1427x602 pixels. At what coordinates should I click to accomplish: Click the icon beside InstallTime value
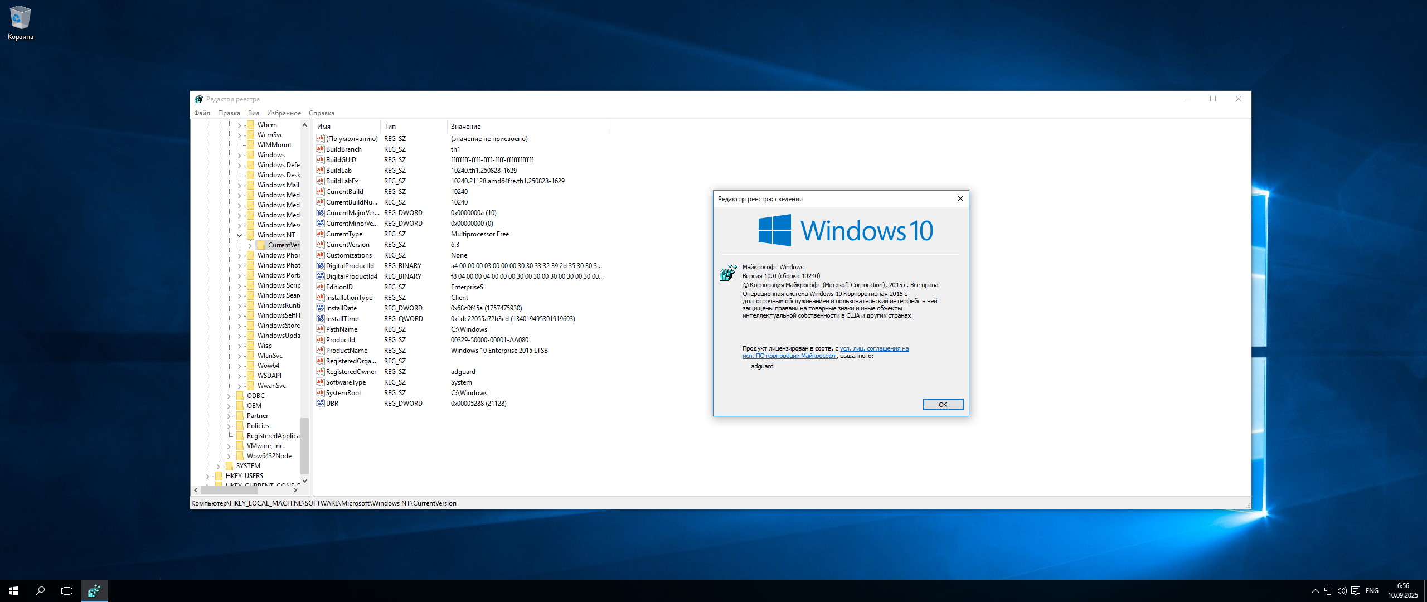click(321, 318)
